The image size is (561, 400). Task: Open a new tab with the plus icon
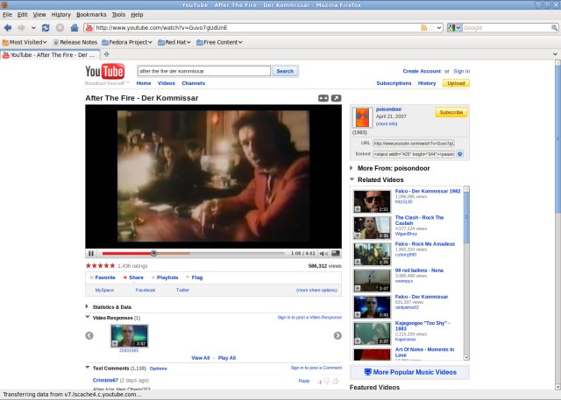(x=106, y=54)
